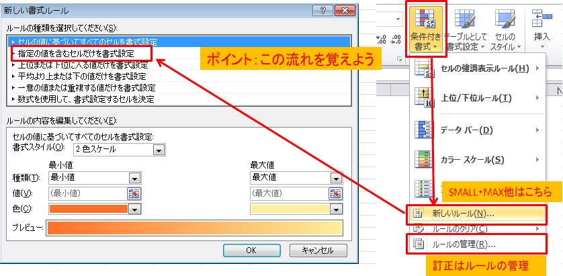Click the number group dialog launcher arrow
563x276 pixels.
pos(399,58)
